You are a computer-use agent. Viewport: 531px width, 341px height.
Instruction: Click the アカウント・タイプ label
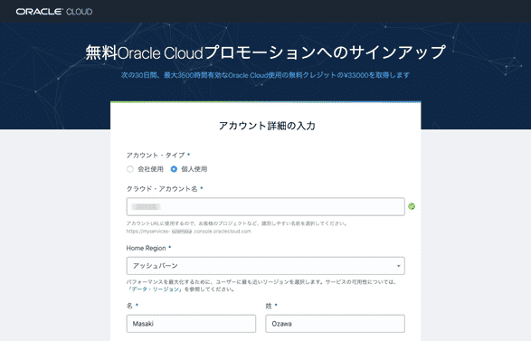coord(156,155)
